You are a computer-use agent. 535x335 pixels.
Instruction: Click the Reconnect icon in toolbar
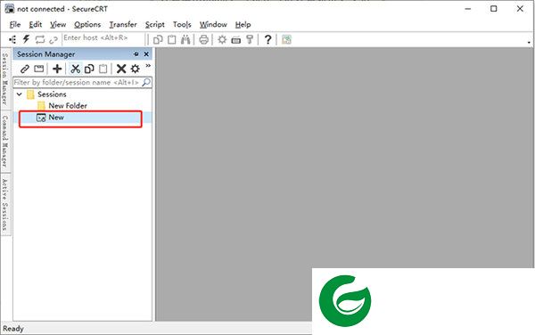40,39
